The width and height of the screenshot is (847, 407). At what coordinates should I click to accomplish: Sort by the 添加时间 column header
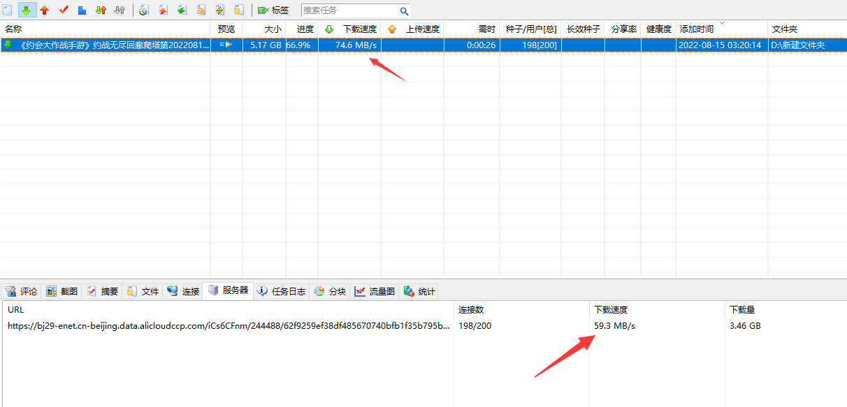coord(697,29)
